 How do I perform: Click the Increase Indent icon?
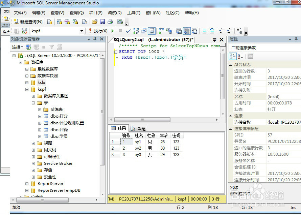coord(230,31)
